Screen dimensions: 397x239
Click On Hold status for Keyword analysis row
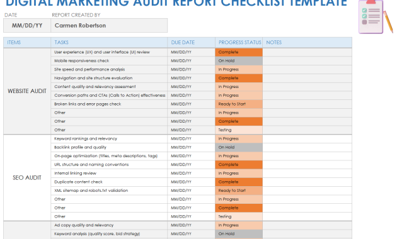239,234
